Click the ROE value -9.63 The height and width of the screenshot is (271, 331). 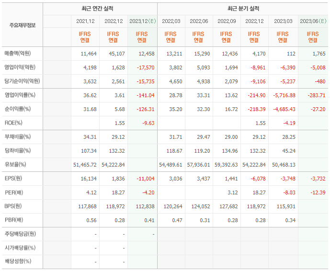point(148,123)
